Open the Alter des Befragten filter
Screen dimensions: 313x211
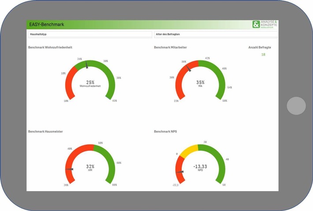point(216,34)
